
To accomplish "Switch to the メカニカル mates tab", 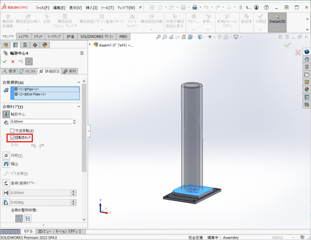I will 27,71.
